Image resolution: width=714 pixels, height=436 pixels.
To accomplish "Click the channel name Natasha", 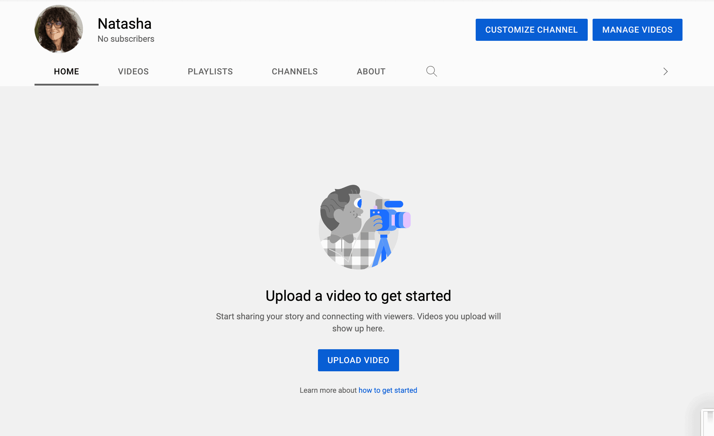I will (x=124, y=24).
